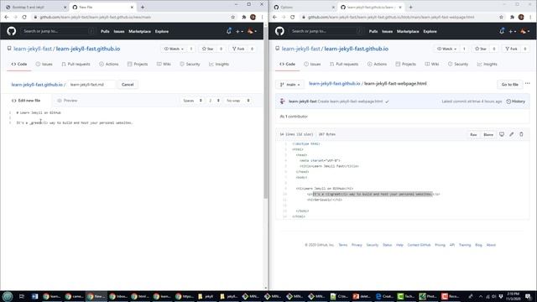This screenshot has height=302, width=537.
Task: Open Privacy link in footer
Action: [357, 245]
